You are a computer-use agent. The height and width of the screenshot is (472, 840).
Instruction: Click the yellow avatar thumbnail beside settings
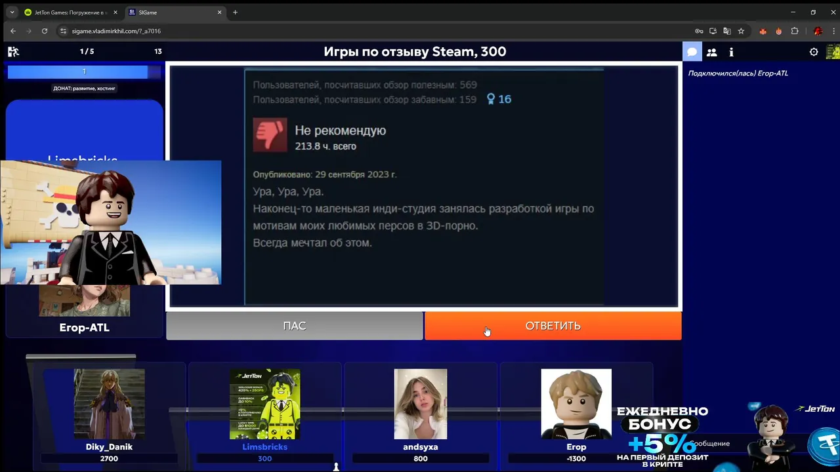click(832, 52)
